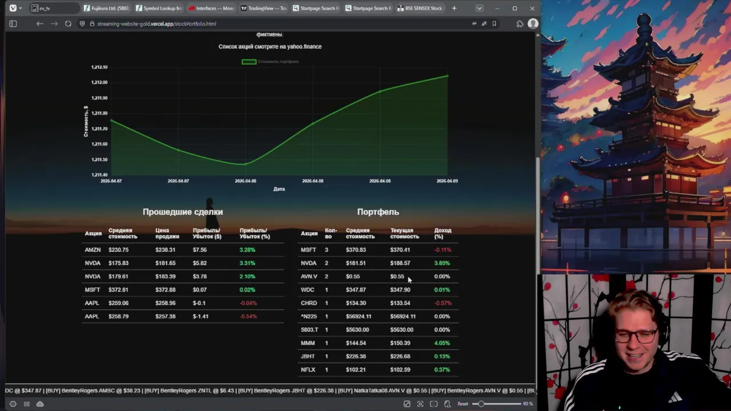Adjust the page zoom slider handle

(481, 404)
